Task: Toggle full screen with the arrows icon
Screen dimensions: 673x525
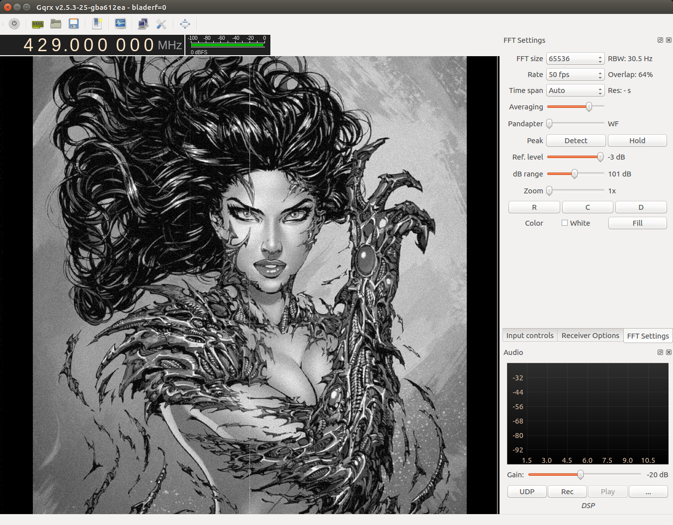Action: 185,24
